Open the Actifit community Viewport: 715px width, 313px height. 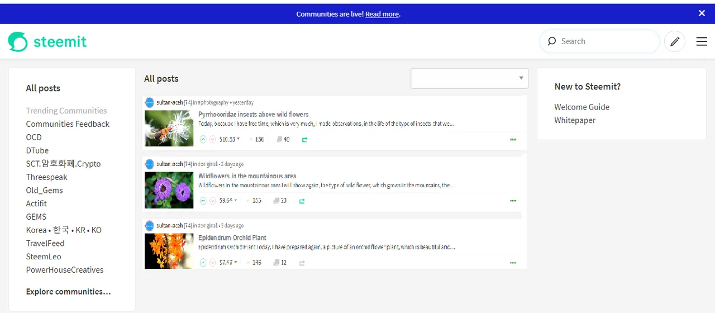(x=36, y=203)
